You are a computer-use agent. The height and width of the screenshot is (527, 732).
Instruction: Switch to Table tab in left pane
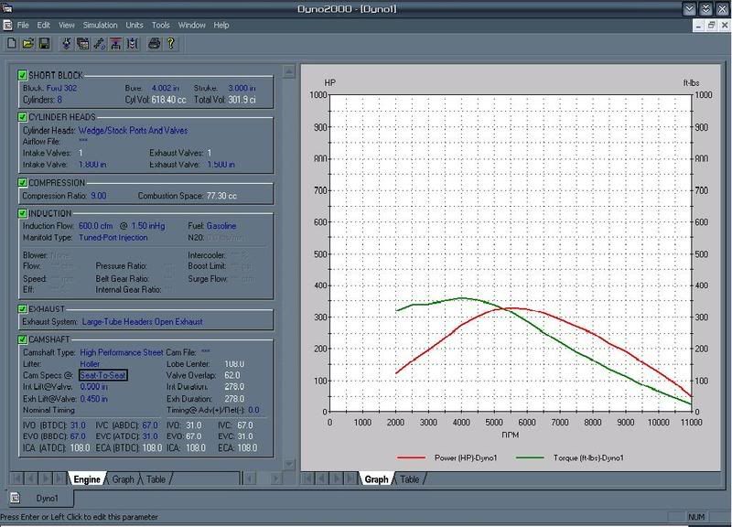coord(156,479)
